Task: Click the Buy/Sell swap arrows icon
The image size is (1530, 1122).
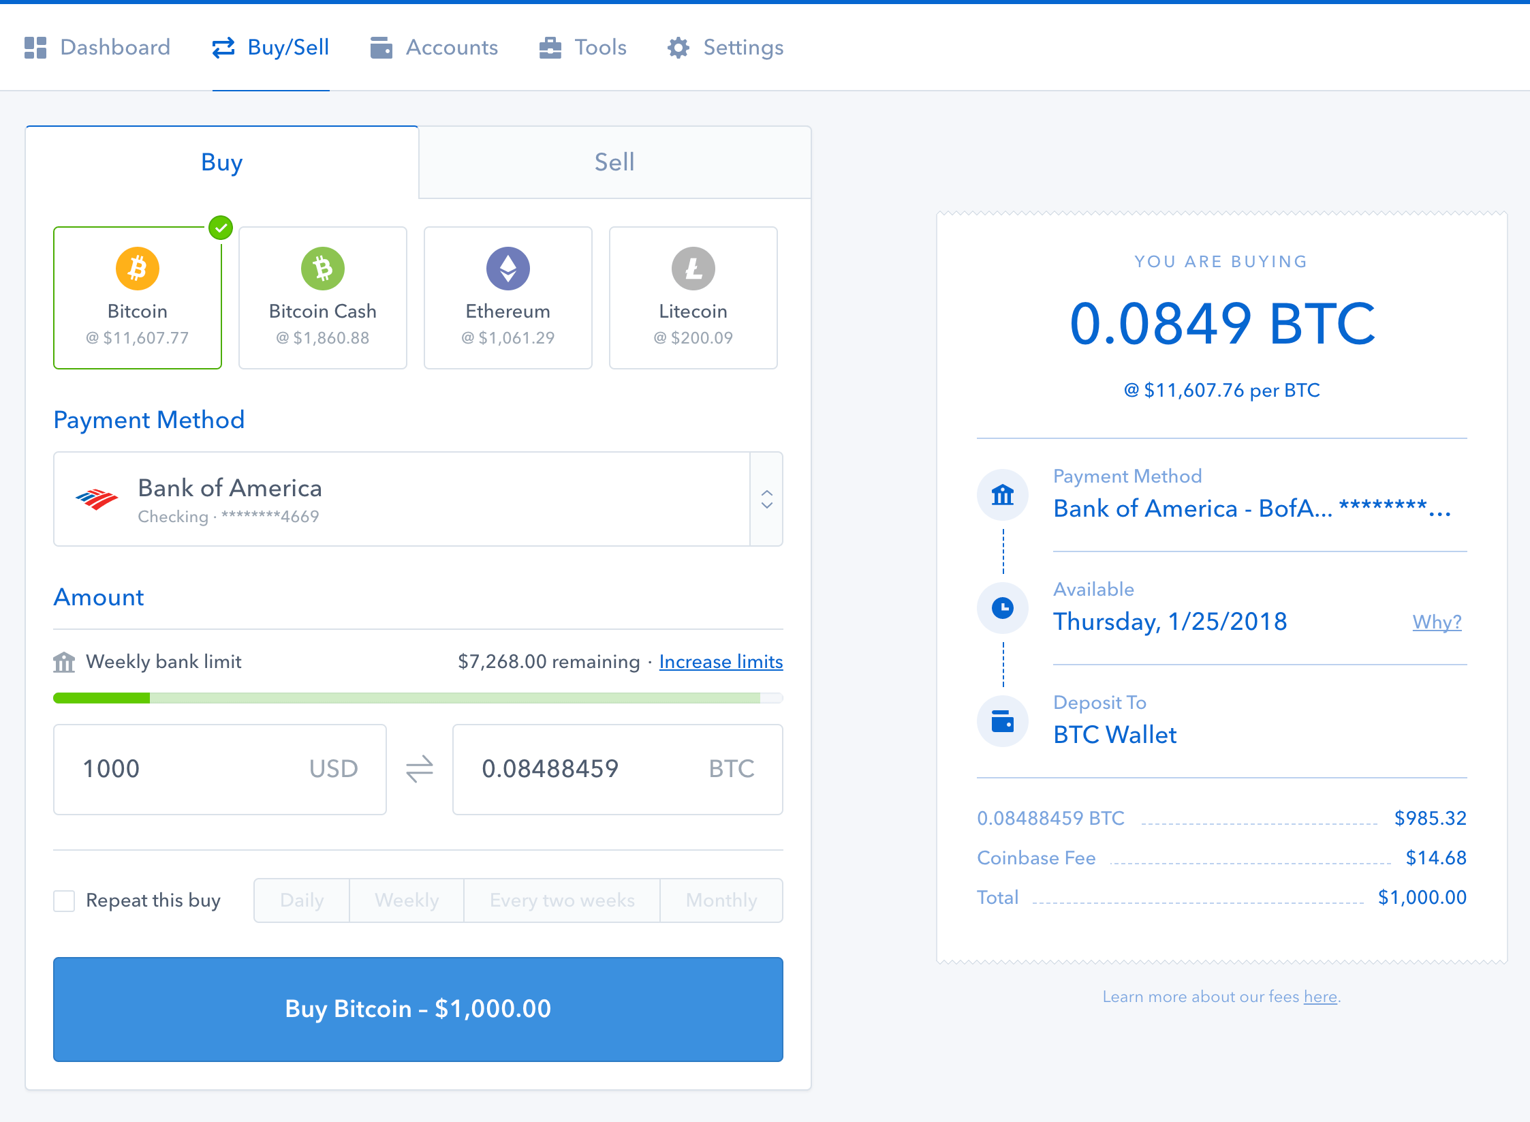Action: click(x=223, y=48)
